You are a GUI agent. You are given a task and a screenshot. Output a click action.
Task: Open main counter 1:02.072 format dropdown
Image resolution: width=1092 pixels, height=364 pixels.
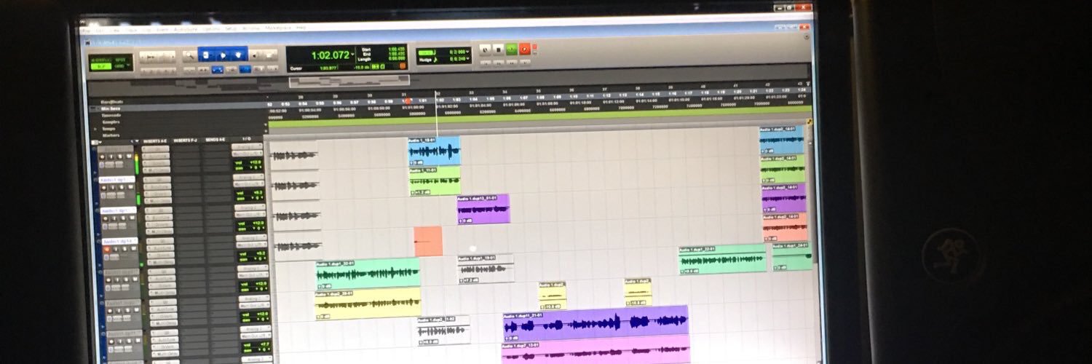coord(353,55)
